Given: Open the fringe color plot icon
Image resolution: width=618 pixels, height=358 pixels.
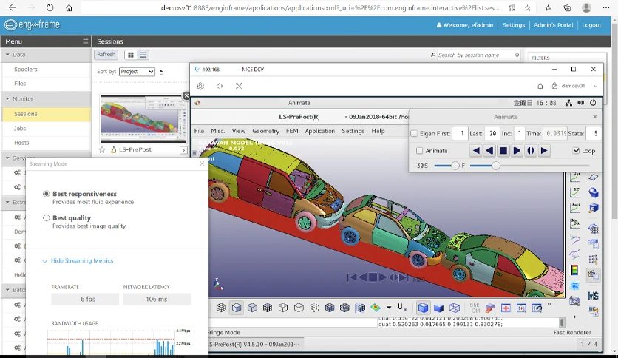Looking at the screenshot, I should coord(376,308).
